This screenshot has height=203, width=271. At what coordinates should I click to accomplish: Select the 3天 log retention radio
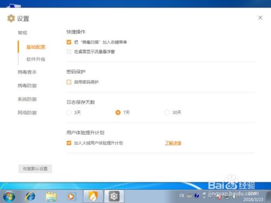click(69, 113)
